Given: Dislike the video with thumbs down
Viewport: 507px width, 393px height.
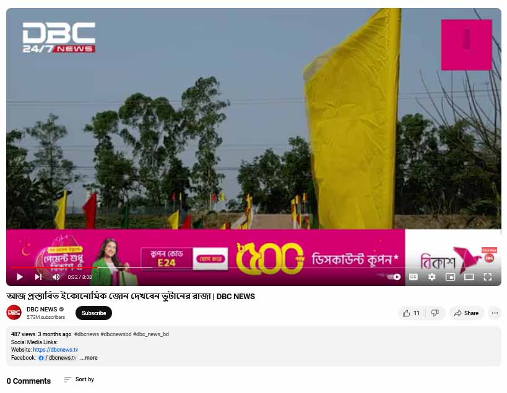Looking at the screenshot, I should click(435, 313).
